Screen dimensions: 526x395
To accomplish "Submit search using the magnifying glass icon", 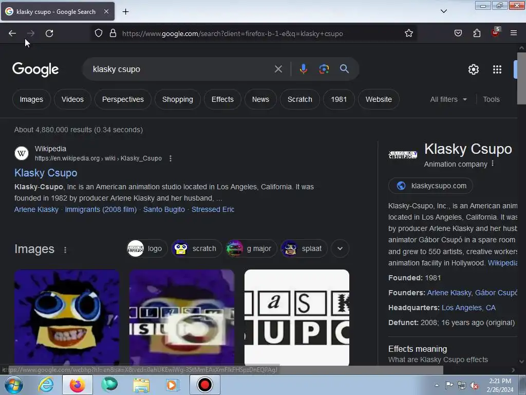I will [344, 69].
